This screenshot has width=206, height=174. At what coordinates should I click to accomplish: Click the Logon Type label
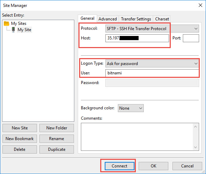(x=92, y=63)
